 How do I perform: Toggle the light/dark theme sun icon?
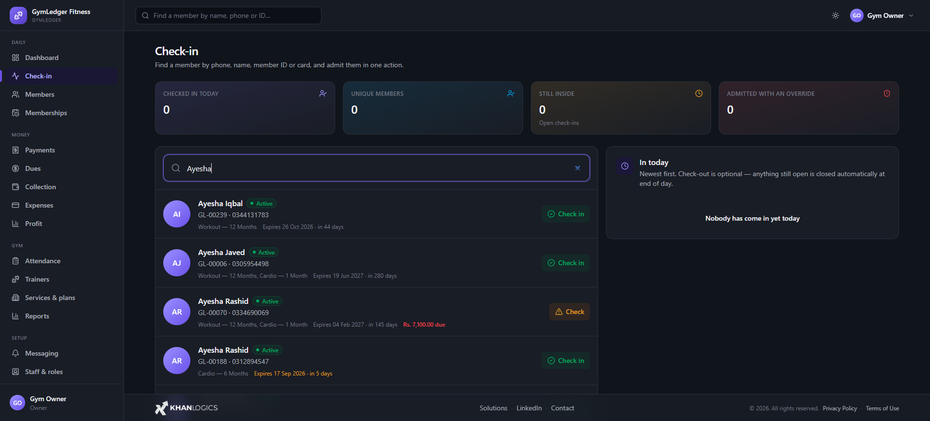tap(836, 15)
